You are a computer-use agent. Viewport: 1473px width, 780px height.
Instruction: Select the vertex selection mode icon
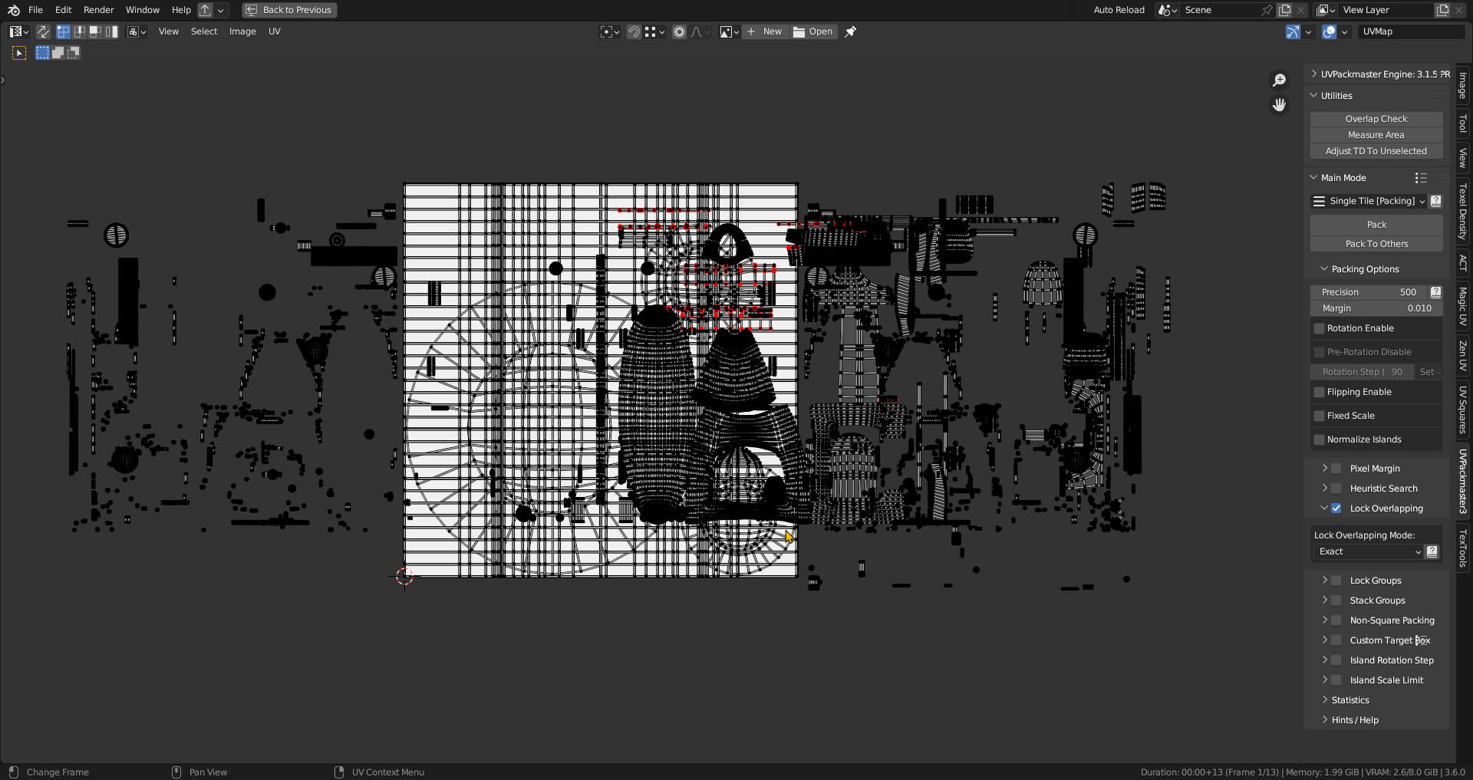pos(63,31)
